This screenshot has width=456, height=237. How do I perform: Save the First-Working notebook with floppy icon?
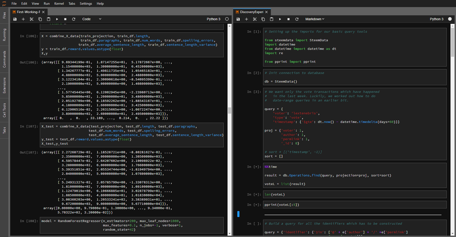coord(15,19)
